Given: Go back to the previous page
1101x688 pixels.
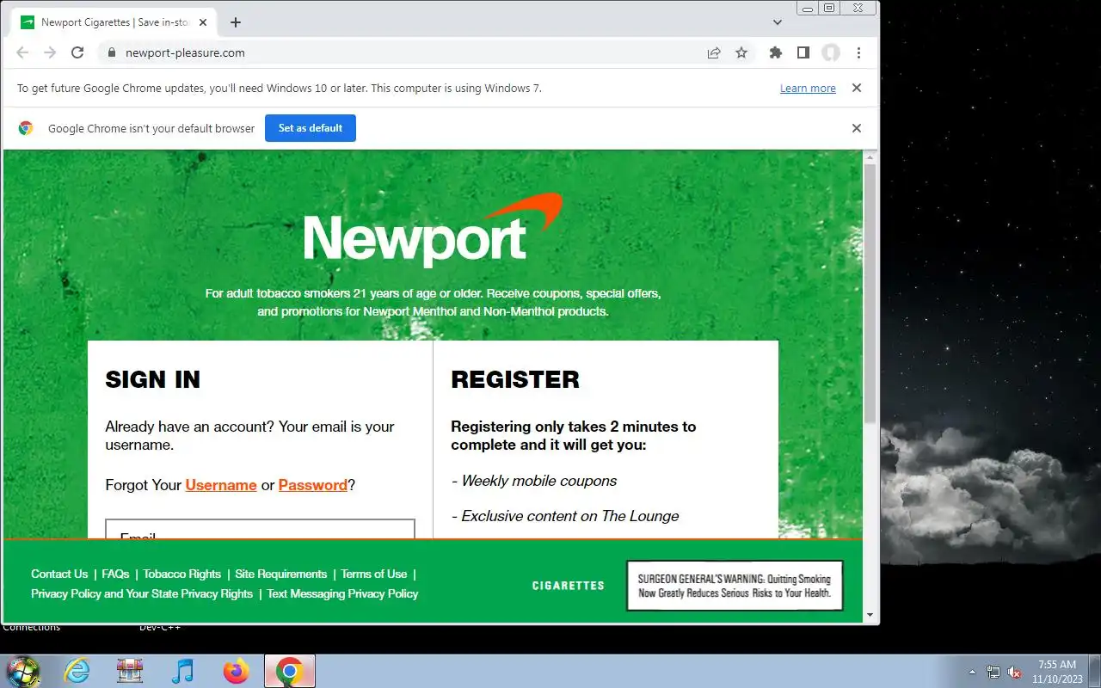Looking at the screenshot, I should point(22,52).
